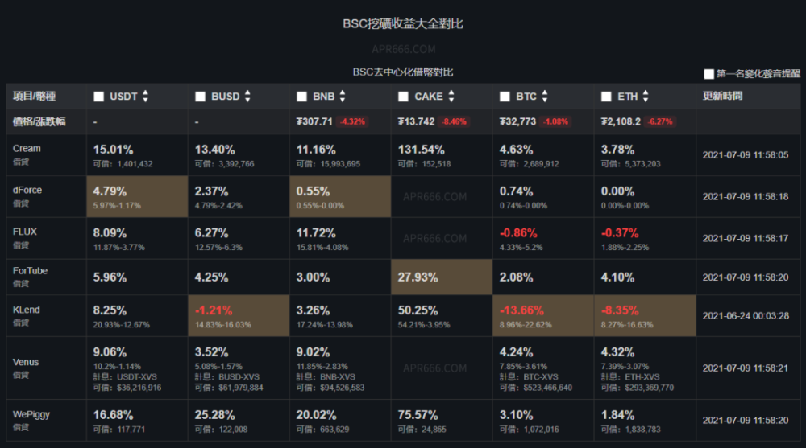Click the BTC column sort arrows
This screenshot has height=448, width=806.
click(545, 97)
